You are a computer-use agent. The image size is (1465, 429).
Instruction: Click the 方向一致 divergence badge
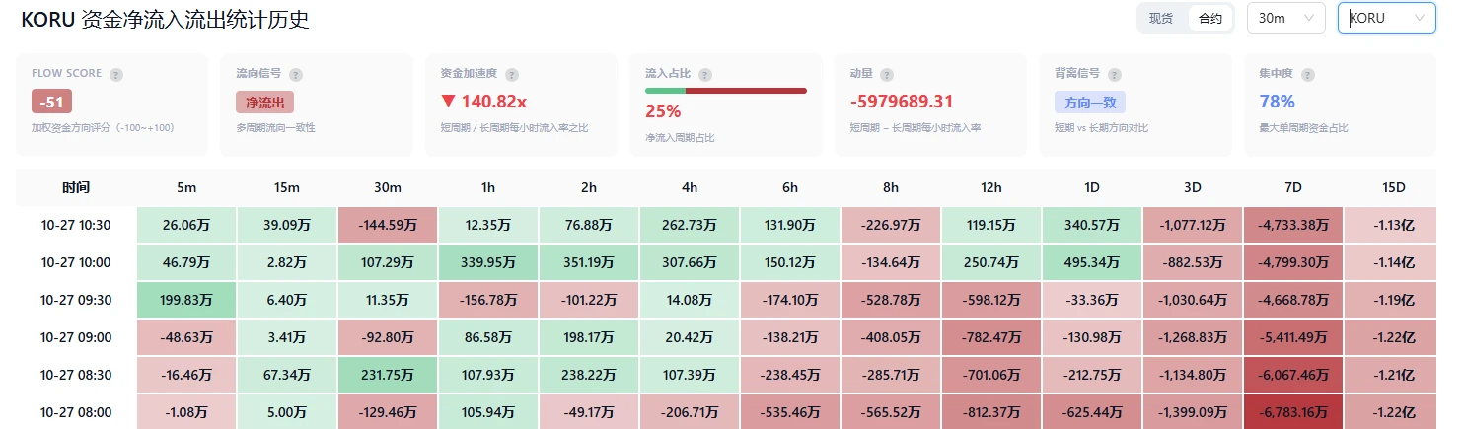(x=1090, y=102)
